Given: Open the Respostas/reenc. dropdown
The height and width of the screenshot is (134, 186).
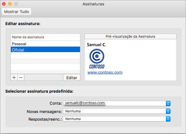Looking at the screenshot, I should 117,119.
